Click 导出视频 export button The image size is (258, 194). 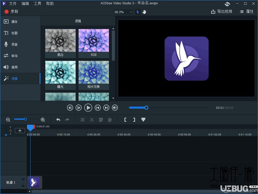[x=221, y=12]
